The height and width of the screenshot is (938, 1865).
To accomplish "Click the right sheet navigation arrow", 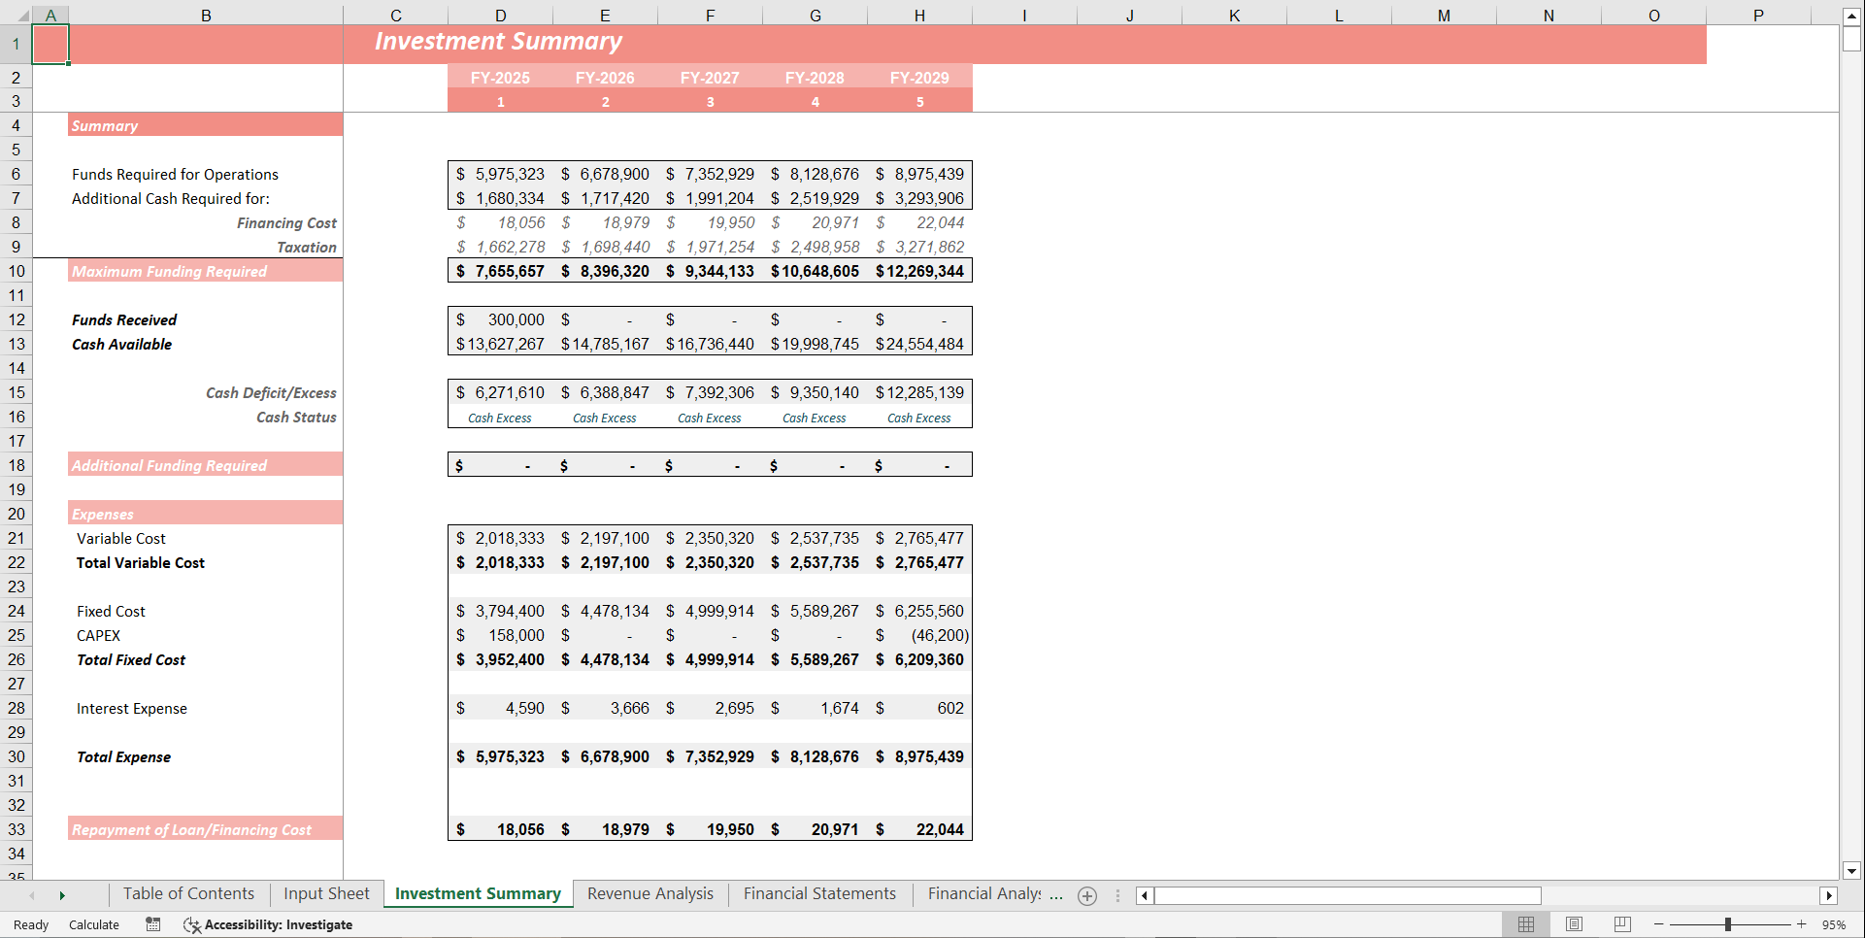I will point(63,894).
